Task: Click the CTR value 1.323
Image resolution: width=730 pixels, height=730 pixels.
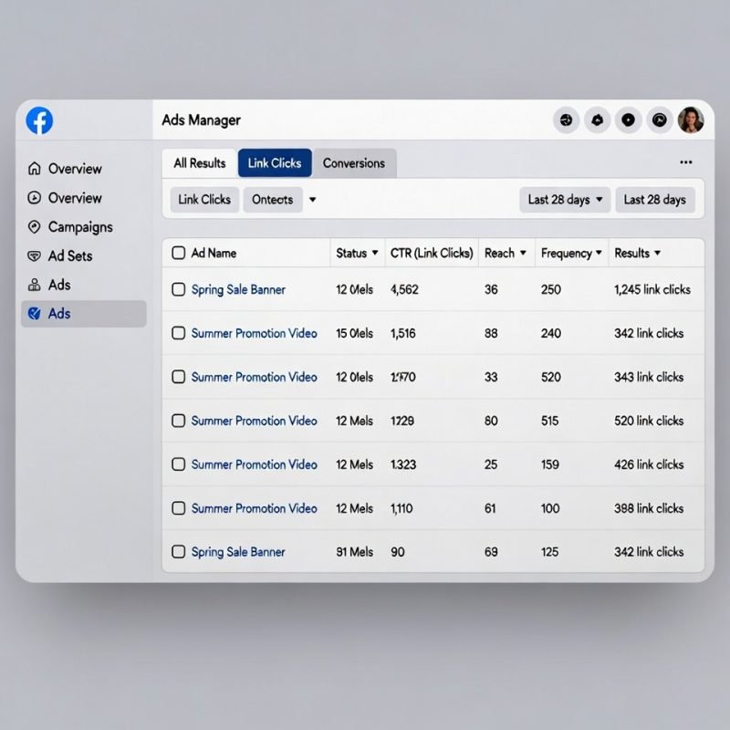Action: point(403,464)
